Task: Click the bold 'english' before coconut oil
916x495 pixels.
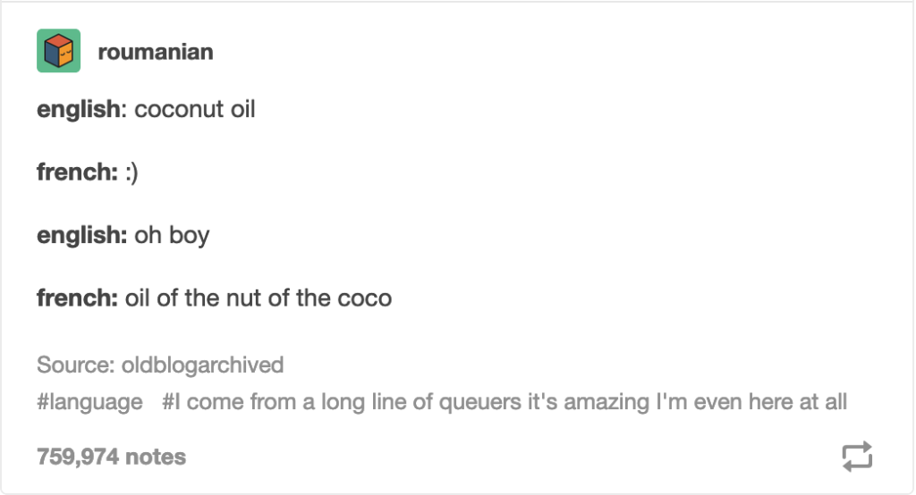Action: pyautogui.click(x=77, y=110)
